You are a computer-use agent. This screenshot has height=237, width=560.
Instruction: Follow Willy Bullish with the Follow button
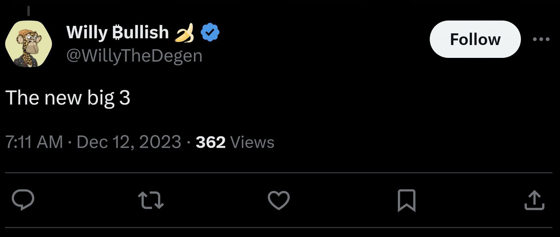pos(475,39)
